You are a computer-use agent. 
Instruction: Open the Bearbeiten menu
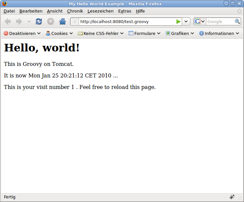coord(31,11)
